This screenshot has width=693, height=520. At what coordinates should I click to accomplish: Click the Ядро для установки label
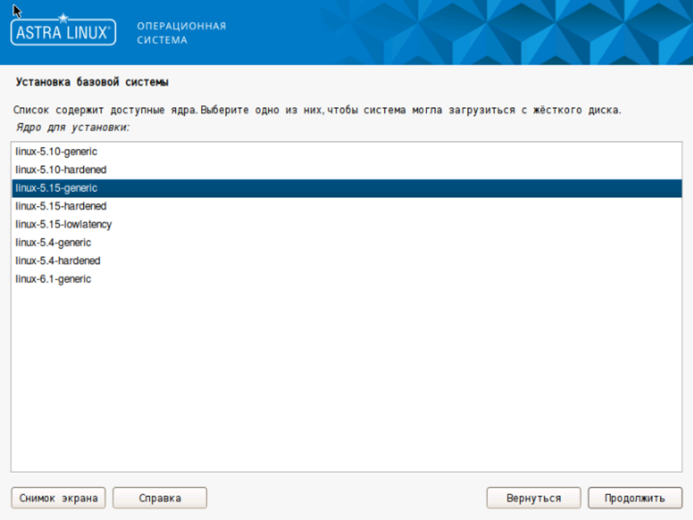[x=71, y=127]
